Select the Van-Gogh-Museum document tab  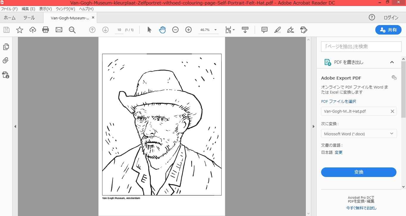70,18
